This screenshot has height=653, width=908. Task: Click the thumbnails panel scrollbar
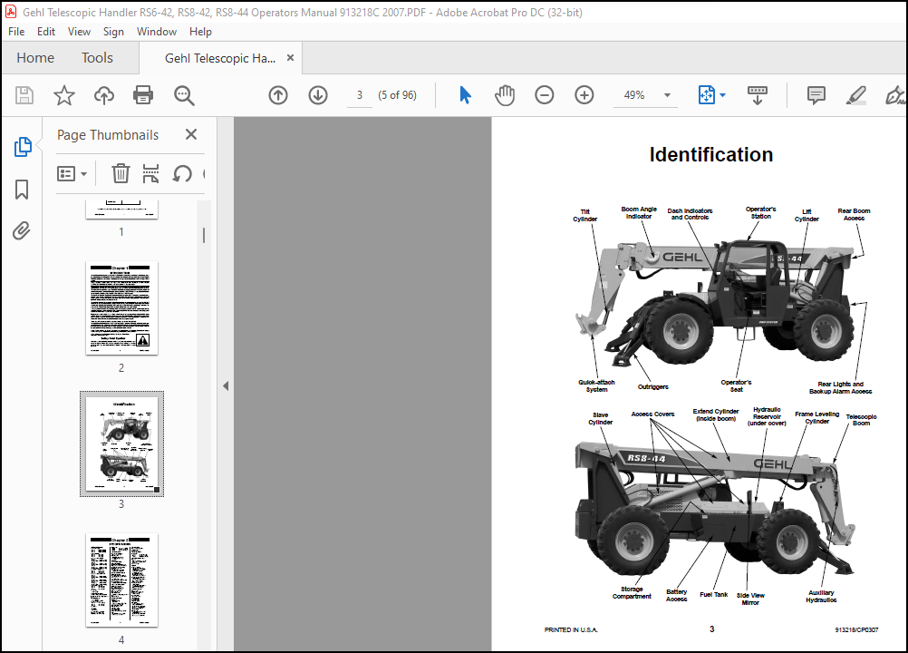click(x=204, y=235)
